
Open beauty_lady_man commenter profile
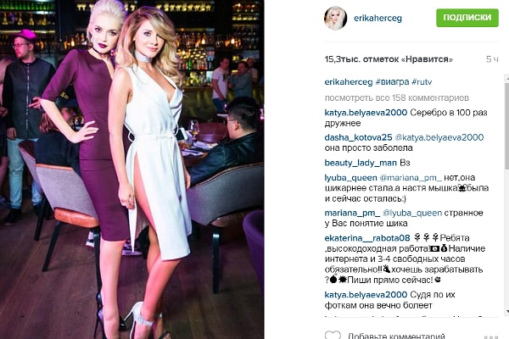coord(361,163)
